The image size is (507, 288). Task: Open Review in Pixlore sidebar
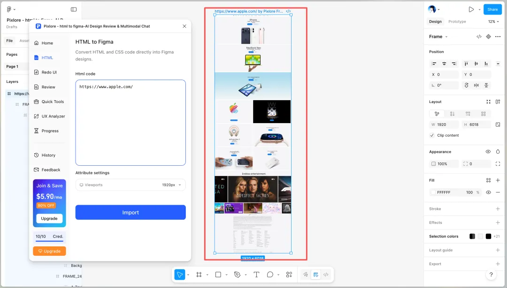(x=45, y=87)
